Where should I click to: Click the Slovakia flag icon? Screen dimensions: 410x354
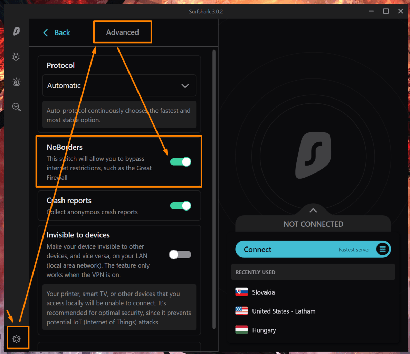241,292
